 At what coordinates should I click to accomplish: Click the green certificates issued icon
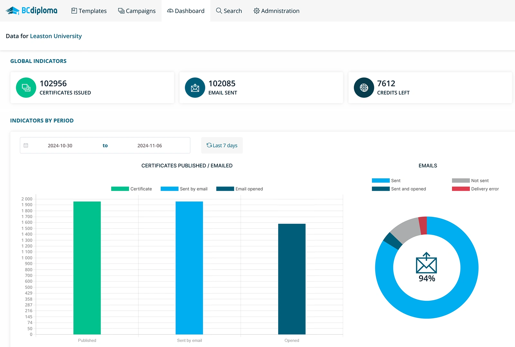26,87
